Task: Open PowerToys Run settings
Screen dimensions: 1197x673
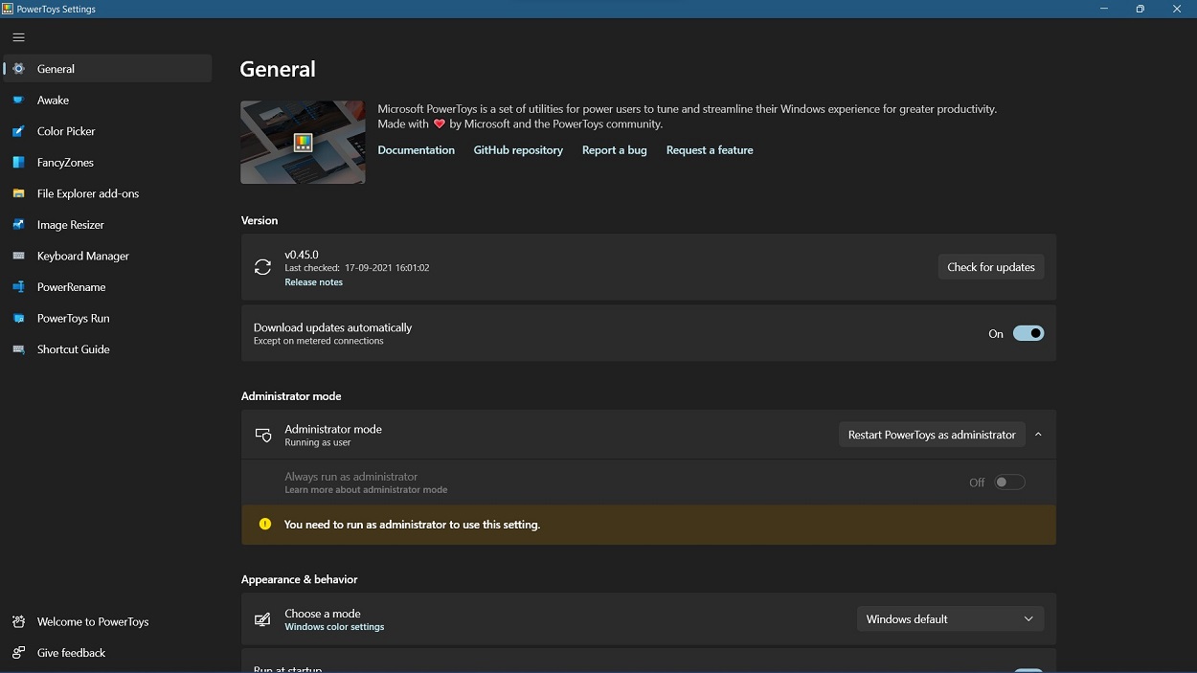Action: coord(106,318)
